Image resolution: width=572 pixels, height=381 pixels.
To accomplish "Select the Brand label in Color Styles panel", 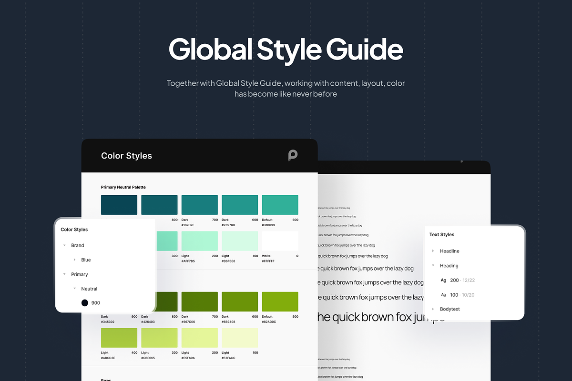I will pos(78,245).
